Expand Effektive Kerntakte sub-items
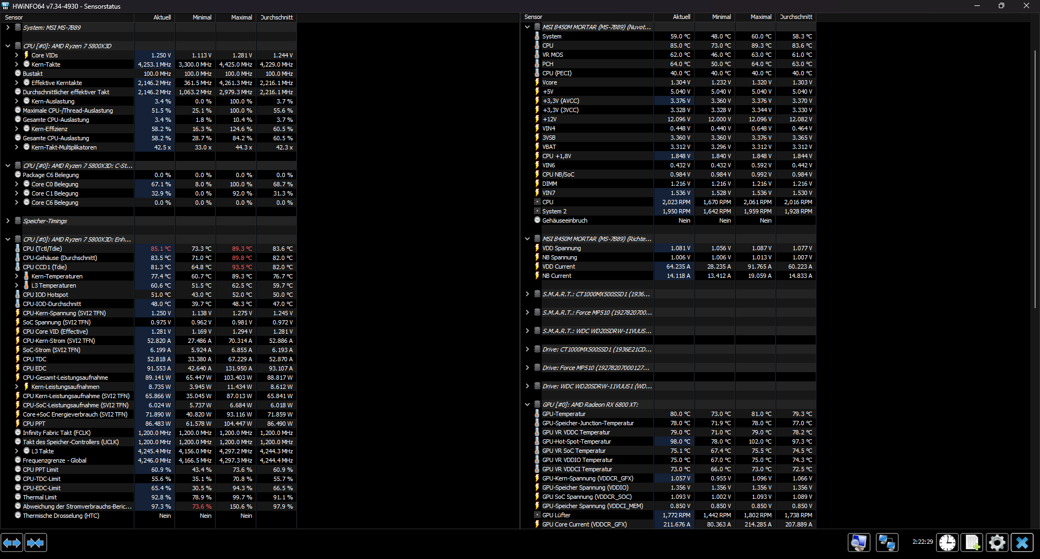The height and width of the screenshot is (559, 1040). click(16, 83)
